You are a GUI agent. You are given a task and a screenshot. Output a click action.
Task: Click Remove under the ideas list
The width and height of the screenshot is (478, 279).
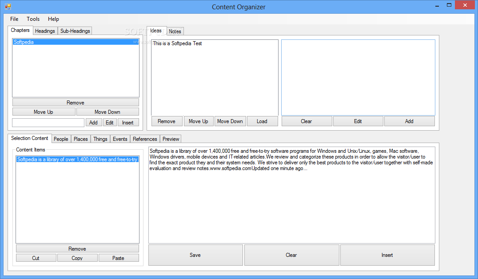point(167,121)
